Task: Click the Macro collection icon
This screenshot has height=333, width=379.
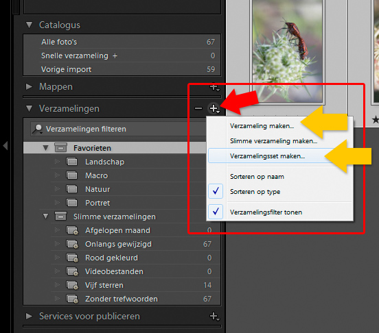Action: click(x=72, y=175)
